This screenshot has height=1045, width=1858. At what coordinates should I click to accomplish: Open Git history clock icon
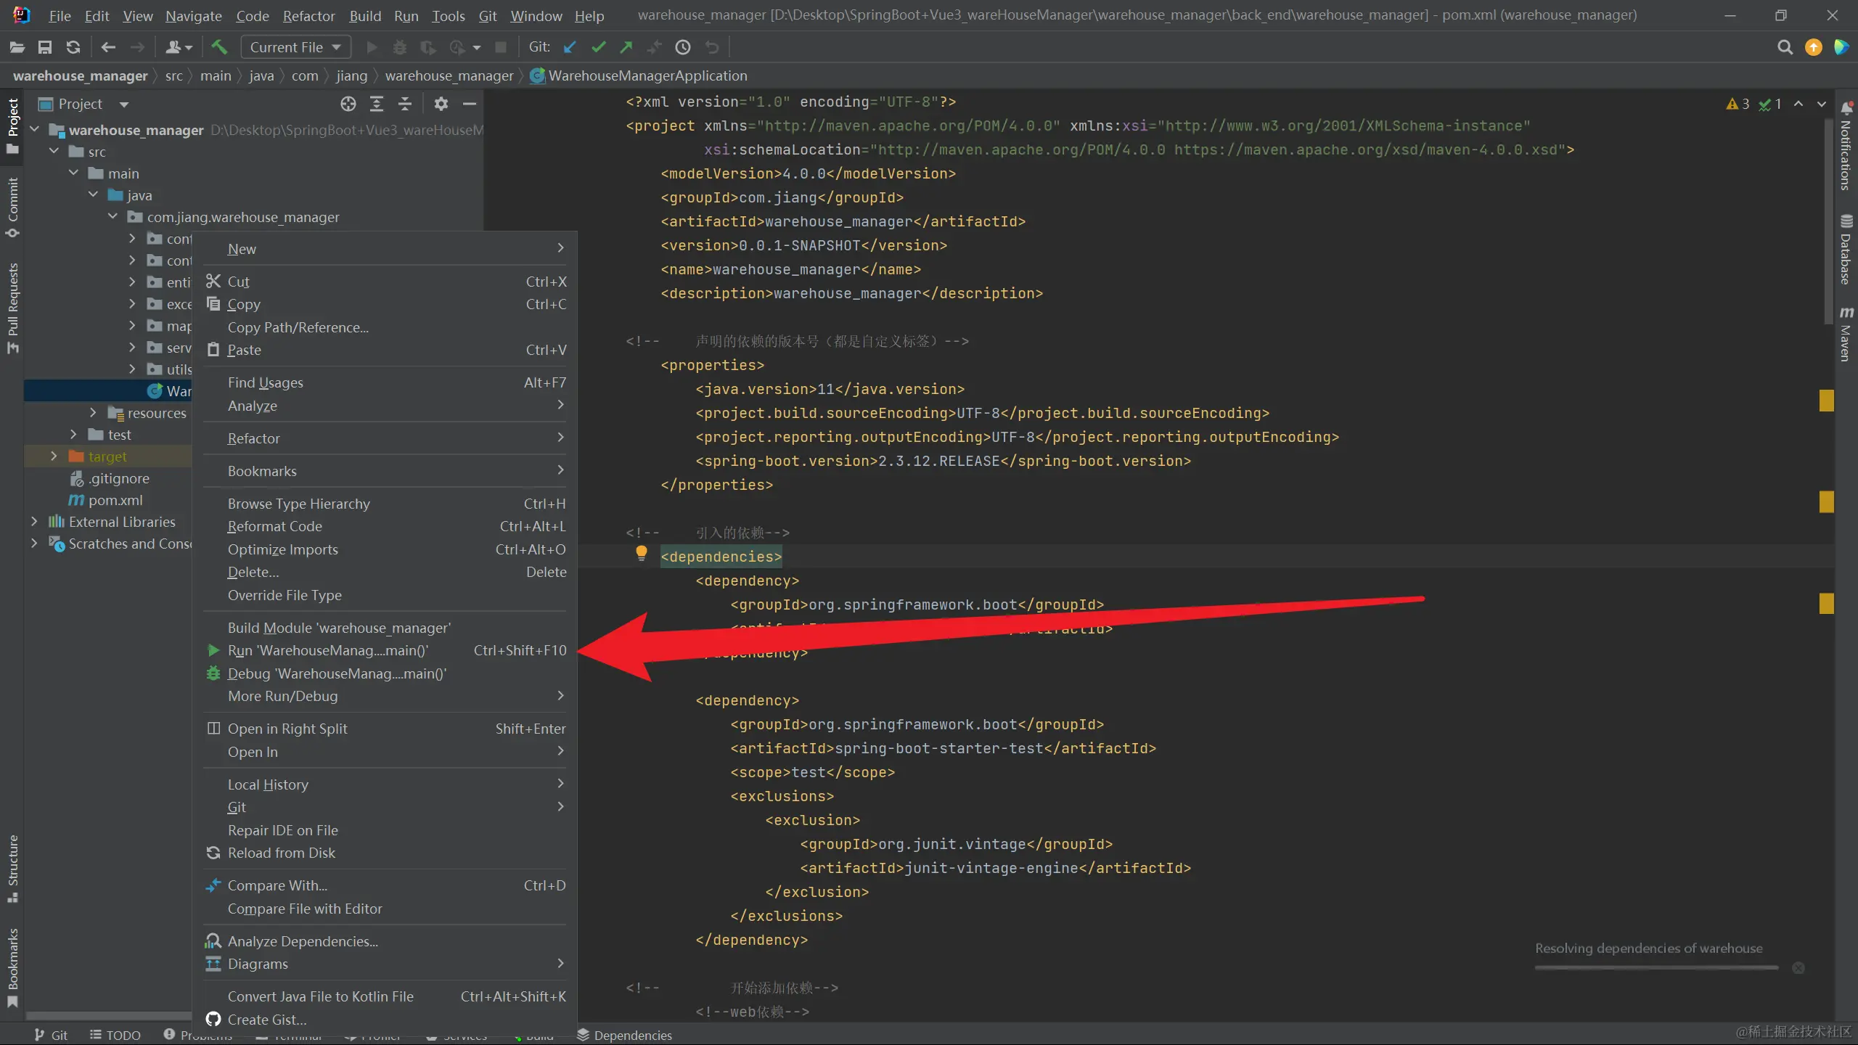click(682, 47)
